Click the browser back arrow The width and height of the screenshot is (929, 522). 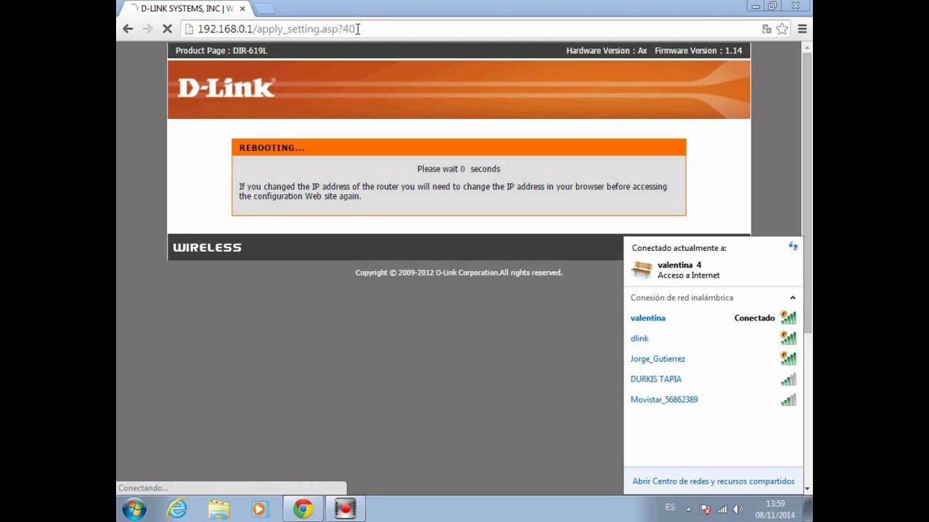[x=128, y=29]
